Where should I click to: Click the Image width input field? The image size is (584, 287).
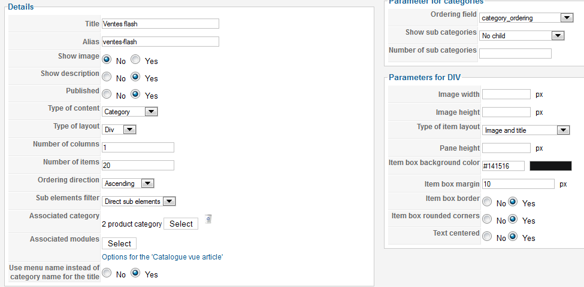pos(506,94)
